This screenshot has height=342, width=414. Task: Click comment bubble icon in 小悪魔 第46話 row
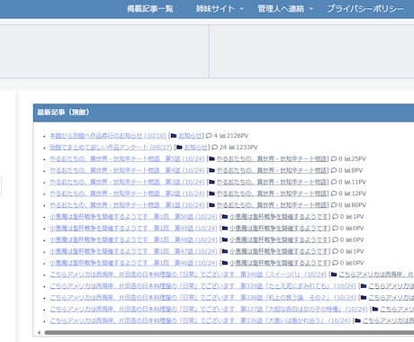[335, 263]
